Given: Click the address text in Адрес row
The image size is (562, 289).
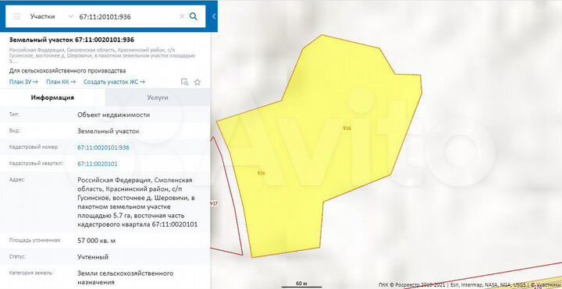Looking at the screenshot, I should coord(137,202).
